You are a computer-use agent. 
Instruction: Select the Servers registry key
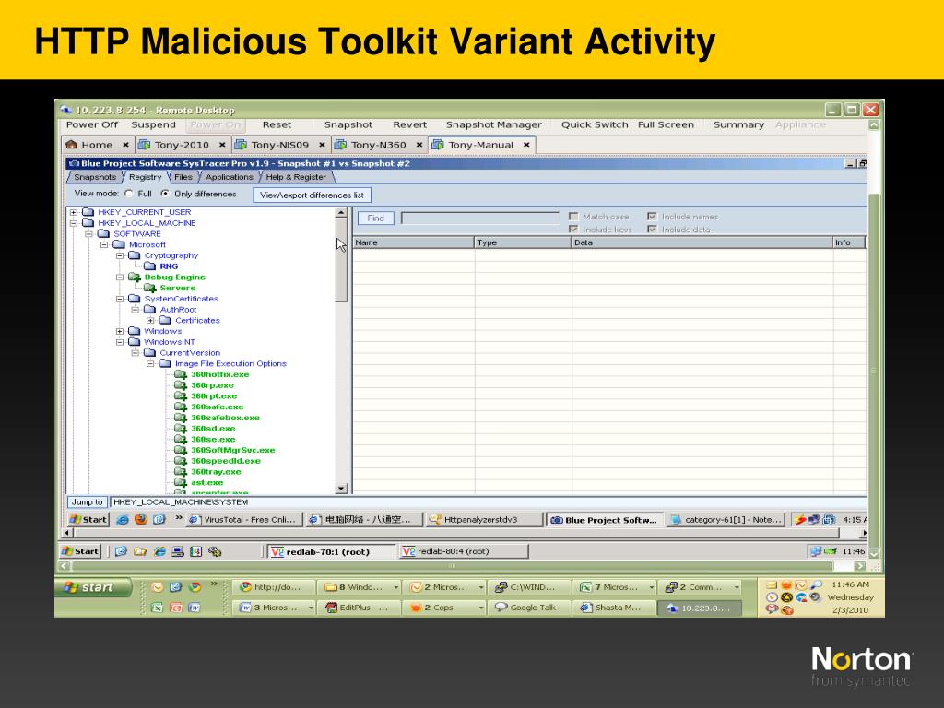tap(178, 288)
